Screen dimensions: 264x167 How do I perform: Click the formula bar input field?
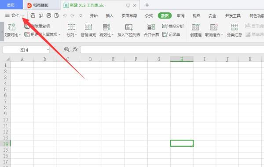pyautogui.click(x=172, y=50)
